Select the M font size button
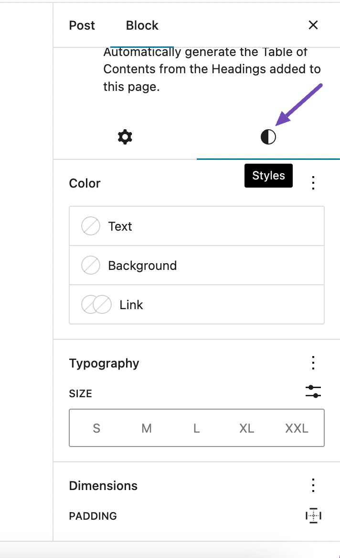 [x=146, y=428]
